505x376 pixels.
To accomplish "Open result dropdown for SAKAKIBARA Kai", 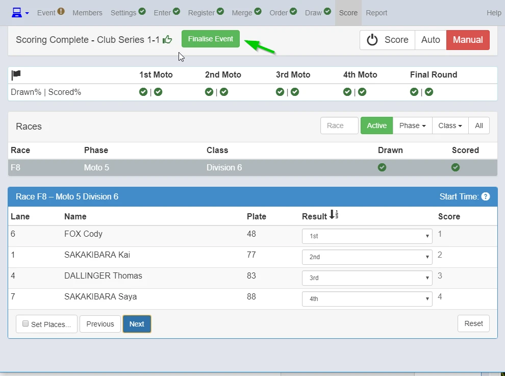I will point(367,257).
